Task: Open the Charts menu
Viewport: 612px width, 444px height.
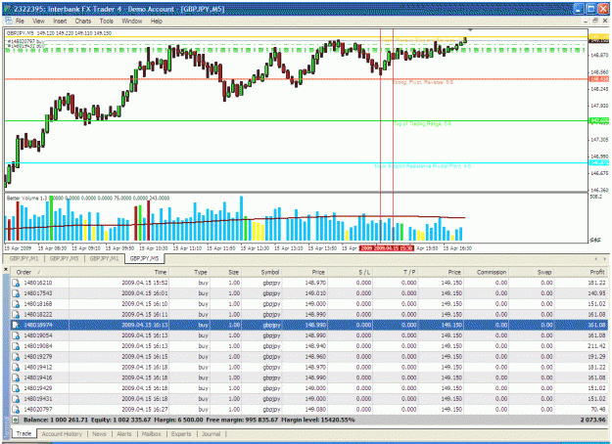Action: point(83,22)
